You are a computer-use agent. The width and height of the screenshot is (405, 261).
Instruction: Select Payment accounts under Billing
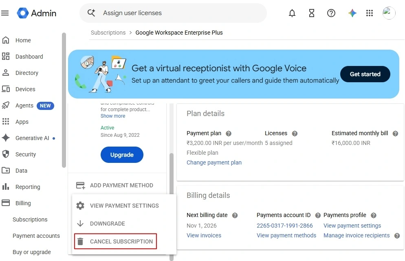pyautogui.click(x=36, y=236)
